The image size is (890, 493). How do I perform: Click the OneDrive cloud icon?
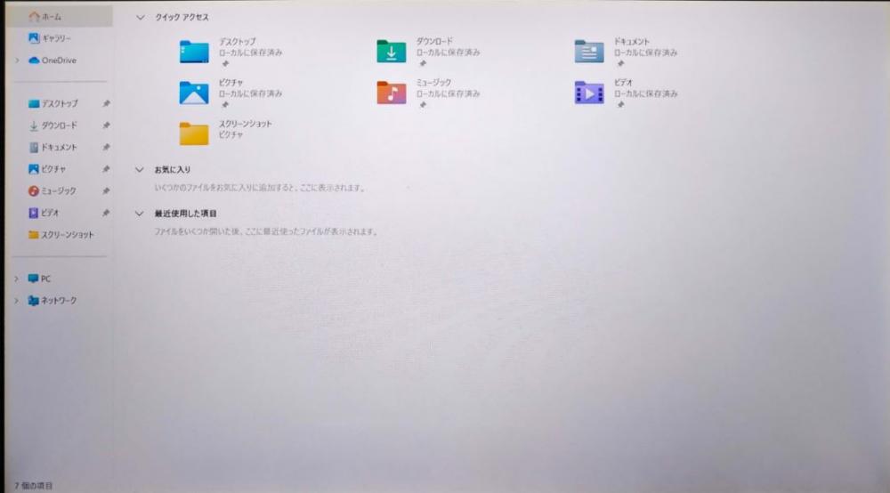(34, 61)
